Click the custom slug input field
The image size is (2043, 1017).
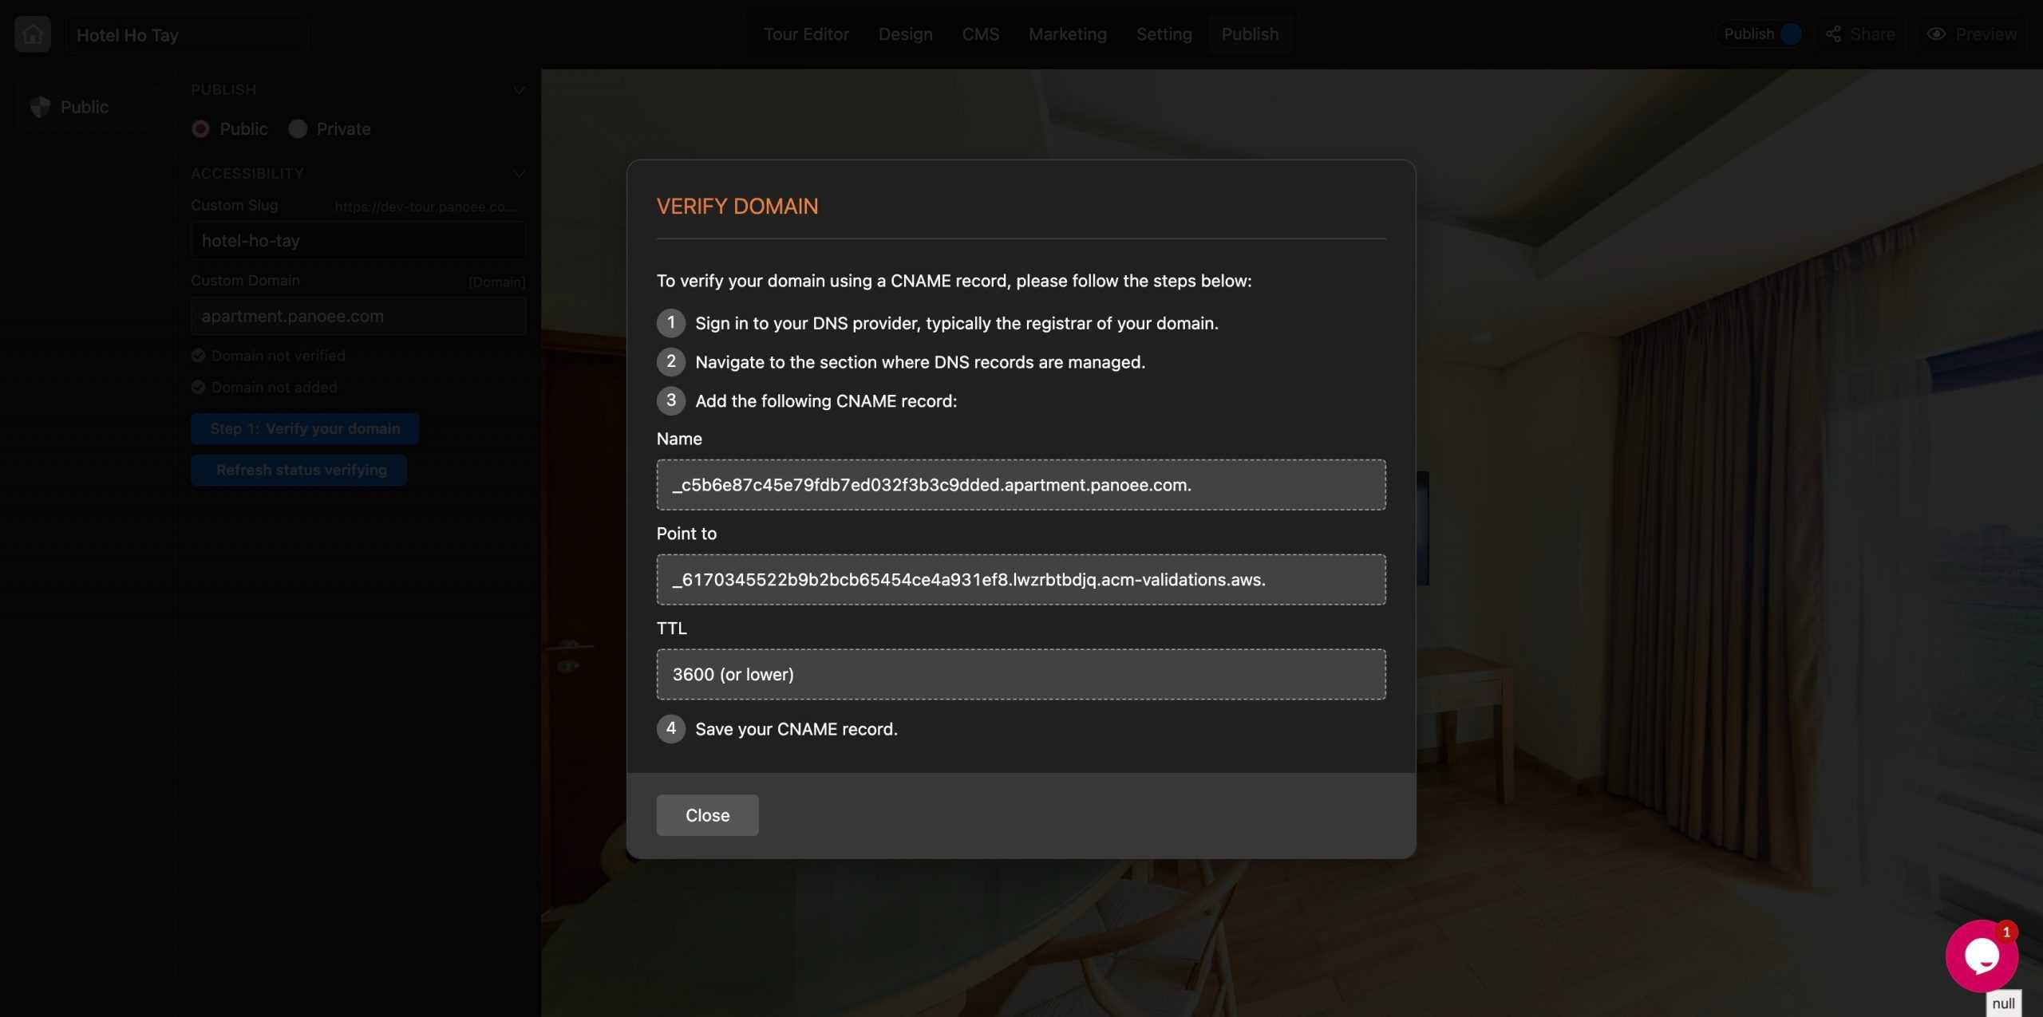point(357,239)
